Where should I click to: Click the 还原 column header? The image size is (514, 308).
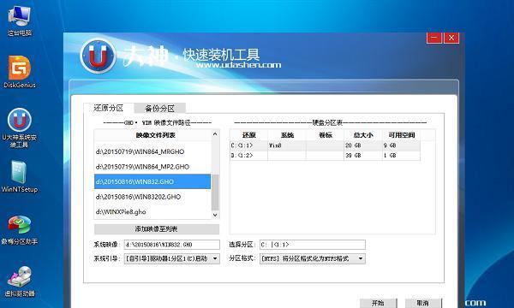pyautogui.click(x=248, y=135)
